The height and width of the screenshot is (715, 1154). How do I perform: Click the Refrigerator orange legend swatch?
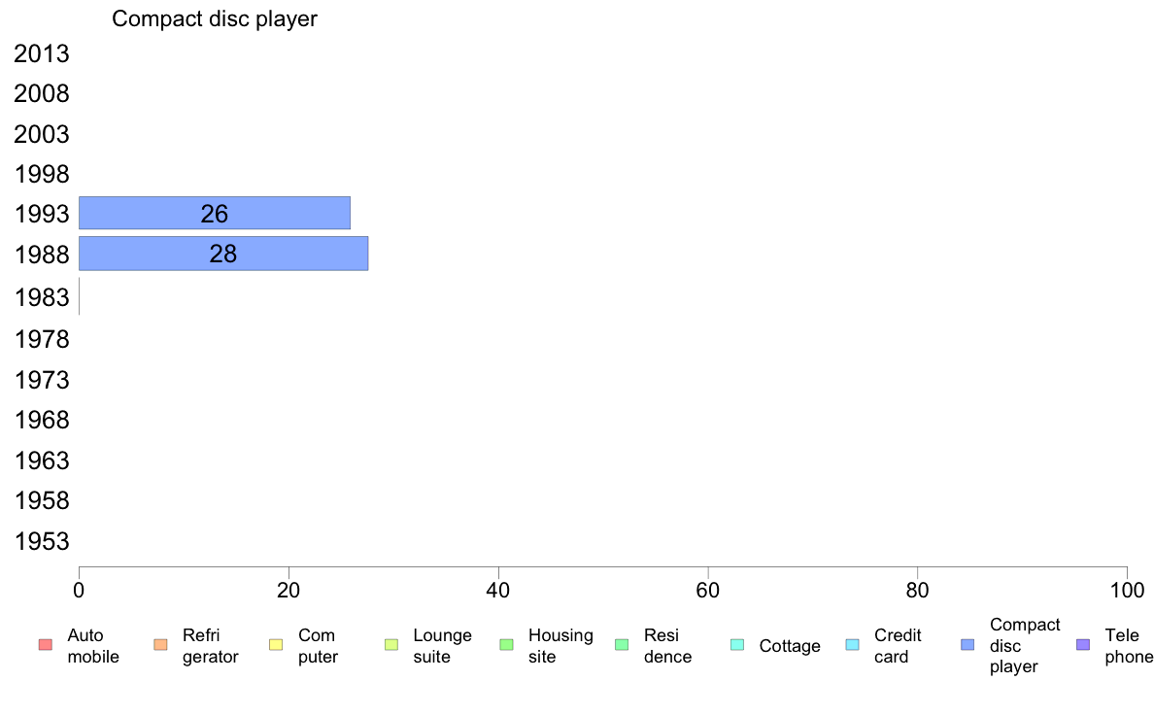(x=160, y=645)
